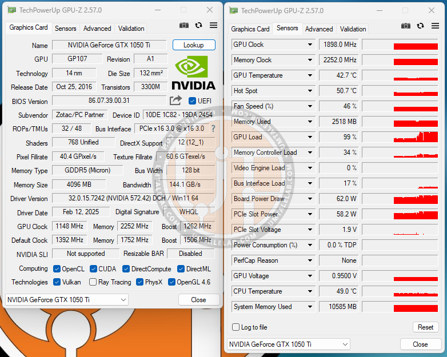Open Board Power Draw sensor dropdown arrow
The height and width of the screenshot is (357, 447).
[x=310, y=199]
